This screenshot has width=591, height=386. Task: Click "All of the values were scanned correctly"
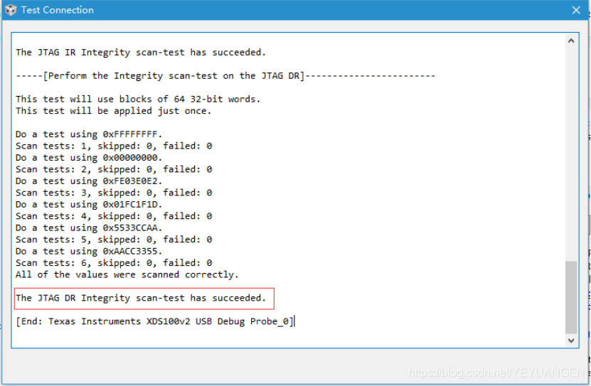pos(127,274)
